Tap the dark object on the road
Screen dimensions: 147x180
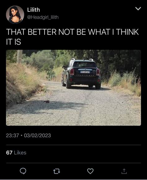tap(47, 102)
